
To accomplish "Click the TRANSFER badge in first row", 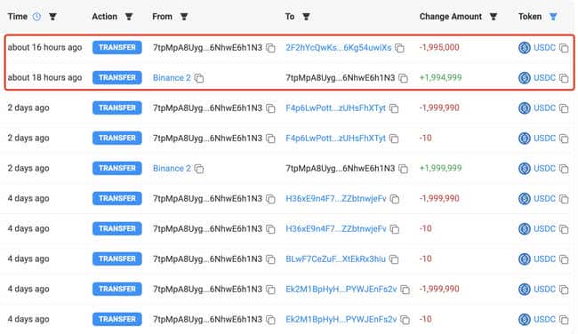I will click(x=117, y=47).
